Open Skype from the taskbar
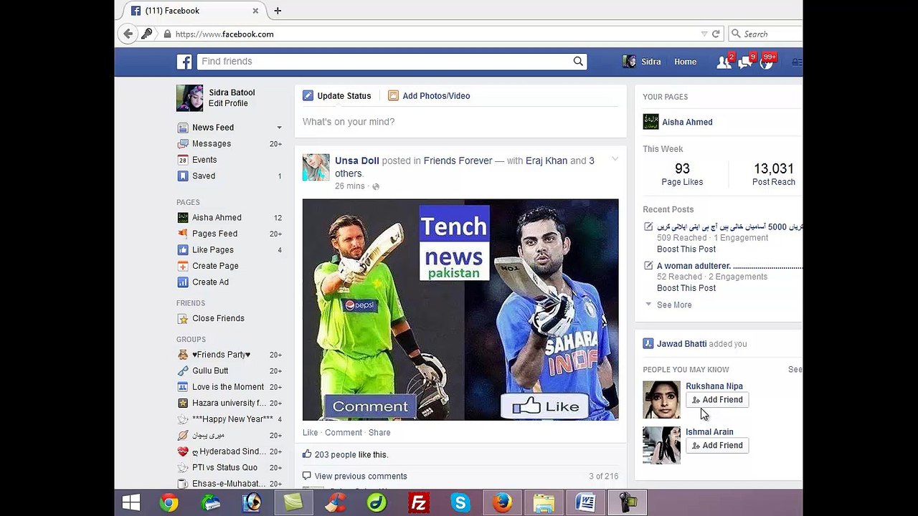This screenshot has height=516, width=918. (x=460, y=503)
